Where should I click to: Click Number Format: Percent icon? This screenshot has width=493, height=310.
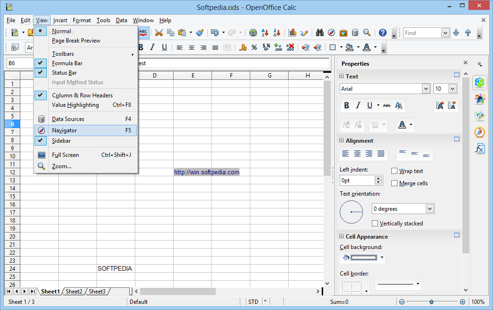coord(255,47)
